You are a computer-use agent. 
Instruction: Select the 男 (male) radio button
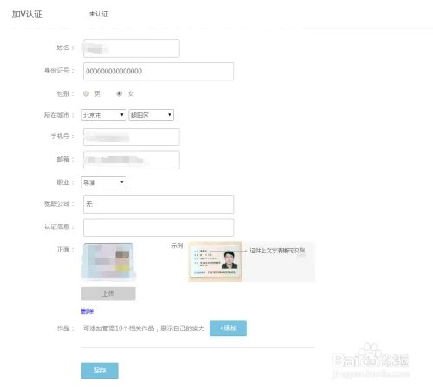[86, 93]
